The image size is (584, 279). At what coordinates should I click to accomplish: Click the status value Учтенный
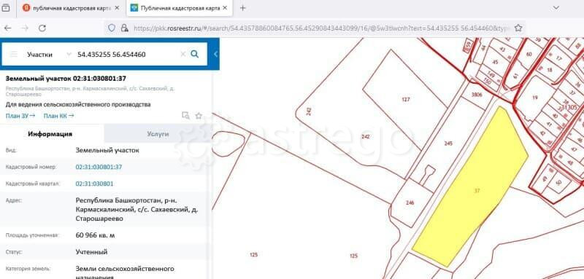click(x=92, y=252)
